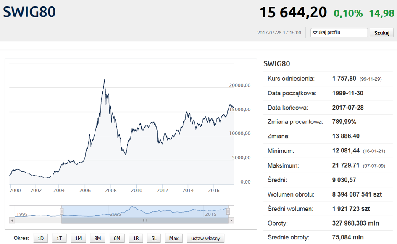397x244 pixels.
Task: Click the index value 15 644,20
Action: [x=293, y=12]
